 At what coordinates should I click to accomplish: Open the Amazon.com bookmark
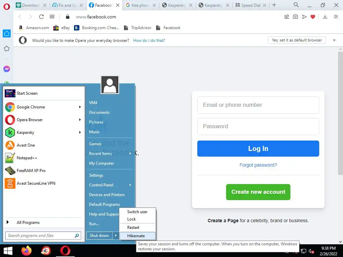[x=34, y=28]
